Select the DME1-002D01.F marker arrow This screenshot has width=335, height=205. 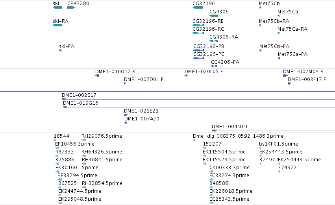pos(125,83)
